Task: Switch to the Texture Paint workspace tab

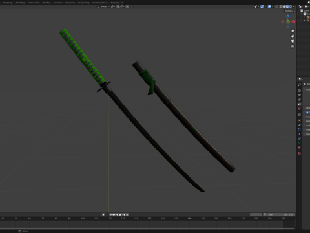Action: [34, 3]
